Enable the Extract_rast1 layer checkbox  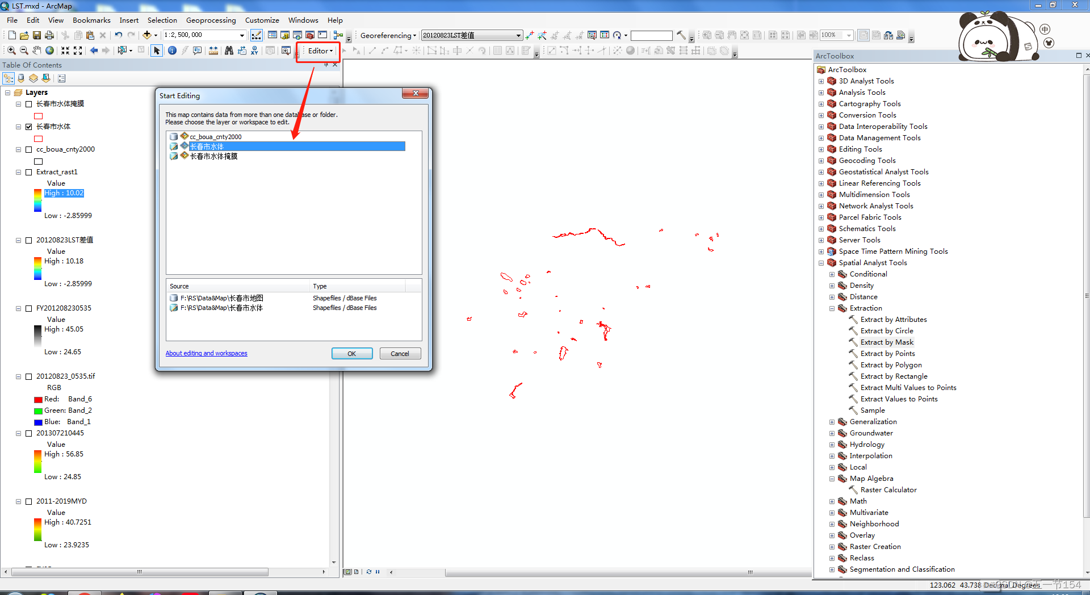(29, 172)
